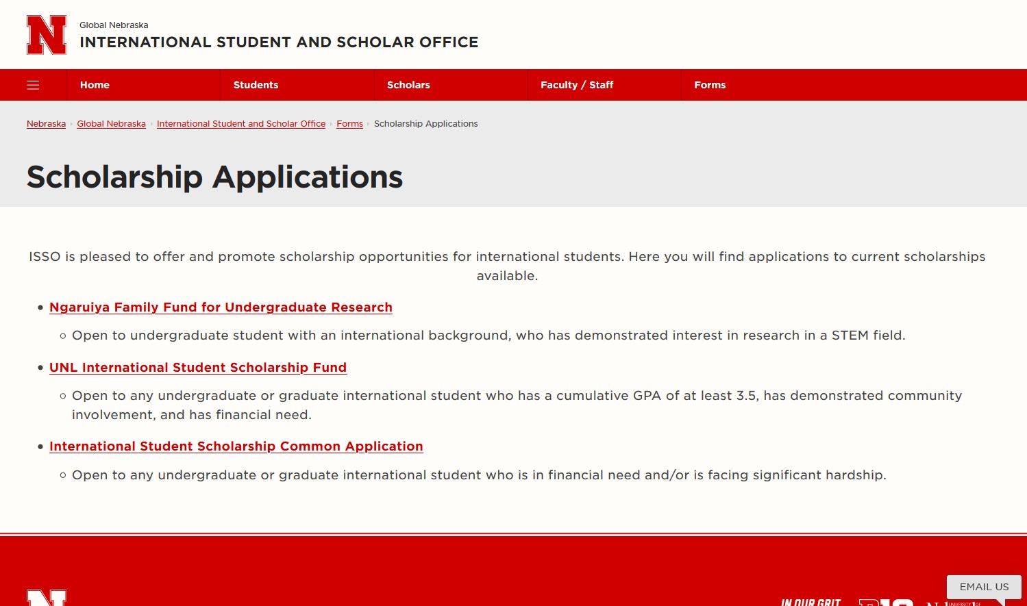Click the Global Nebraska header text link
The image size is (1027, 606).
pos(114,25)
